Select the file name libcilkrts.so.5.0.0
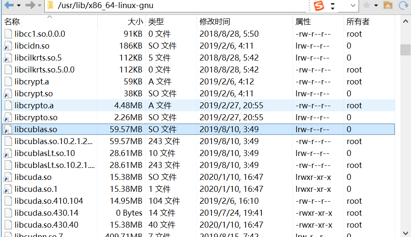The width and height of the screenshot is (411, 237). pyautogui.click(x=45, y=70)
